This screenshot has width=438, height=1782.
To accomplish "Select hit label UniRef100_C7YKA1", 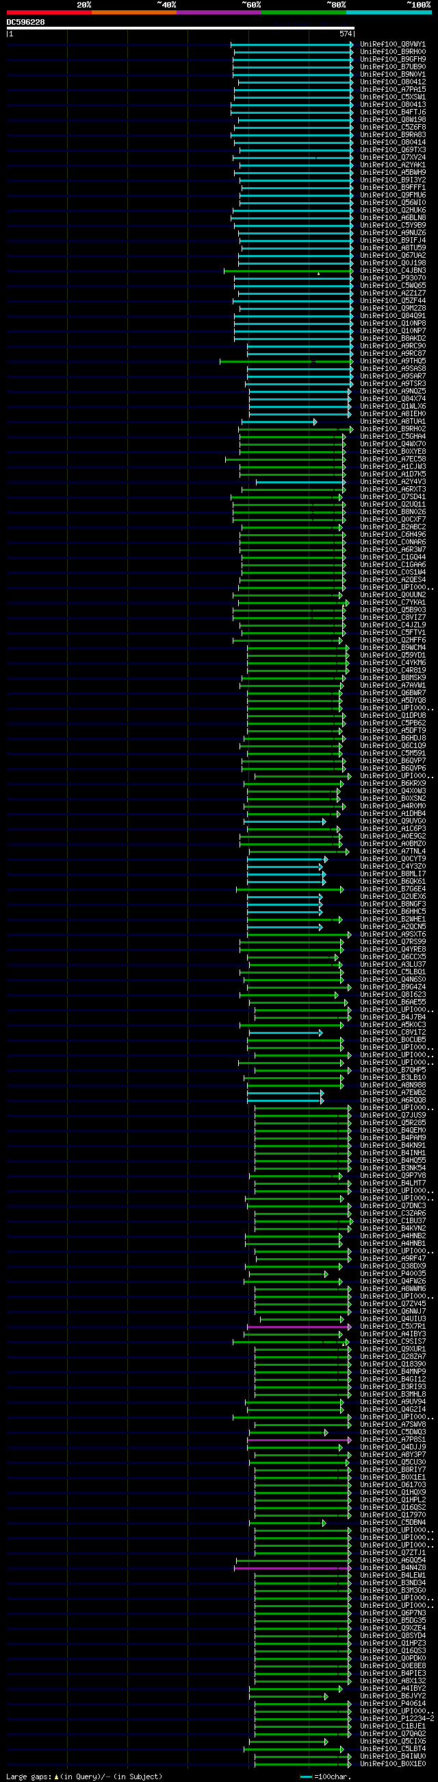I will coord(392,603).
